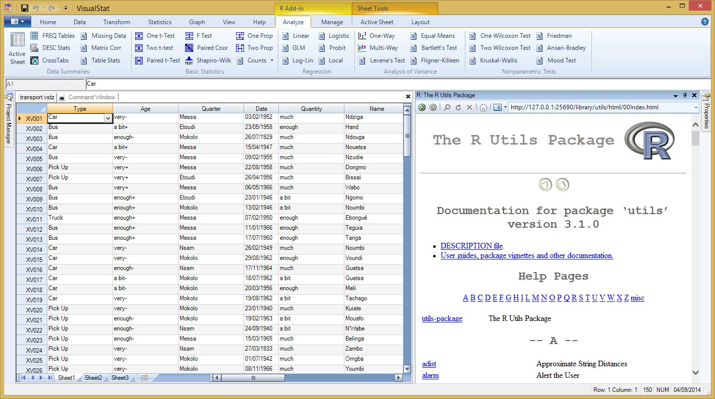Switch to the Home ribbon tab

pos(48,22)
